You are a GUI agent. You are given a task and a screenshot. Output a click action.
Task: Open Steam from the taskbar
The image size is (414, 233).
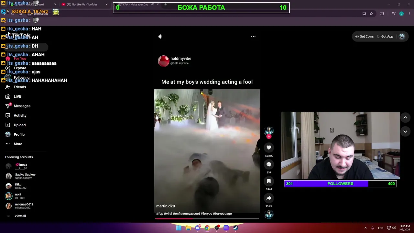[x=235, y=228]
